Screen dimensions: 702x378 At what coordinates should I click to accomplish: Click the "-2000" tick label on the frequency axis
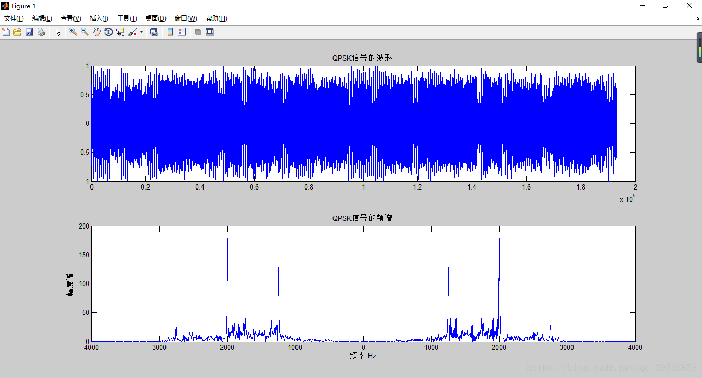click(227, 348)
